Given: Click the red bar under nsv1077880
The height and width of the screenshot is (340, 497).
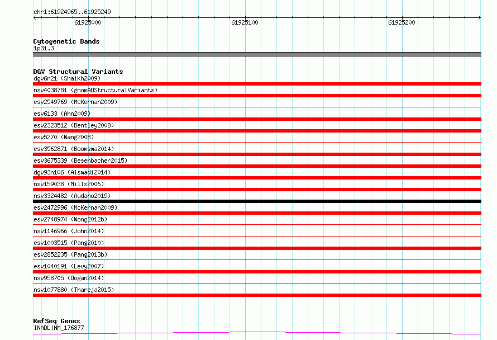Looking at the screenshot, I should tap(257, 295).
